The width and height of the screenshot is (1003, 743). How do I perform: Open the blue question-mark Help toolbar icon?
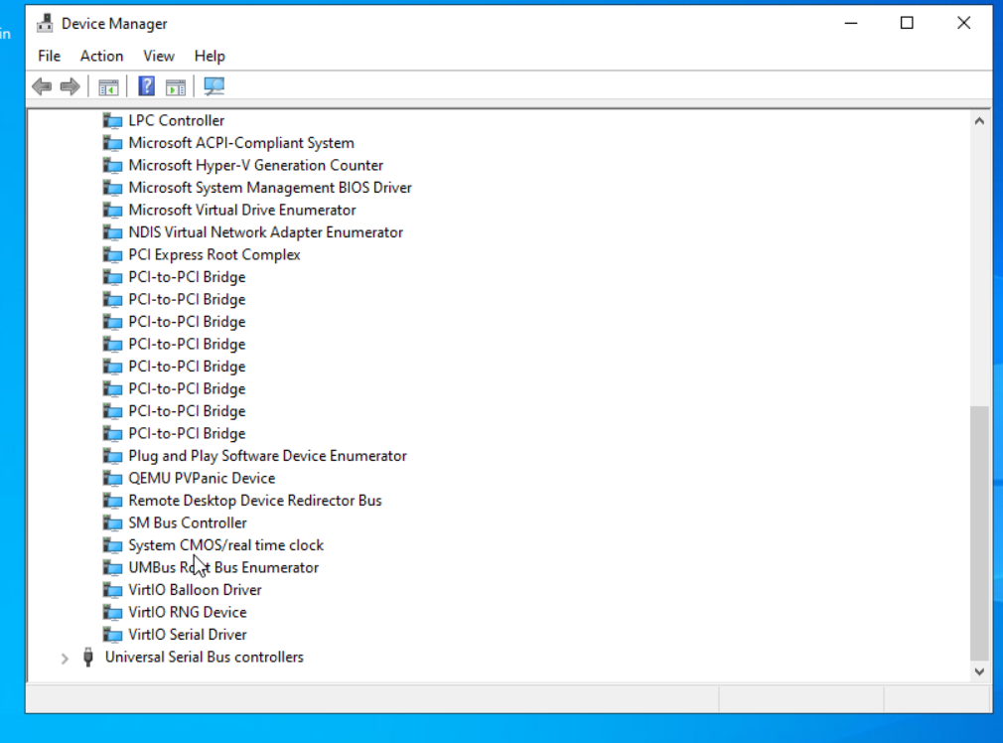pos(147,86)
